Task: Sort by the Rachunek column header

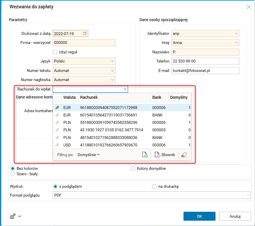Action: coord(114,97)
